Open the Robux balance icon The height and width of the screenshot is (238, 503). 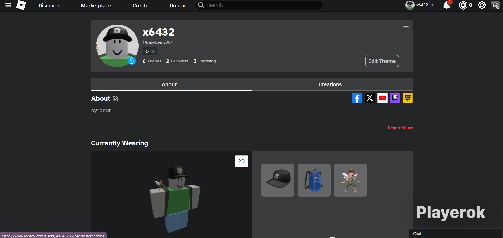click(x=463, y=5)
